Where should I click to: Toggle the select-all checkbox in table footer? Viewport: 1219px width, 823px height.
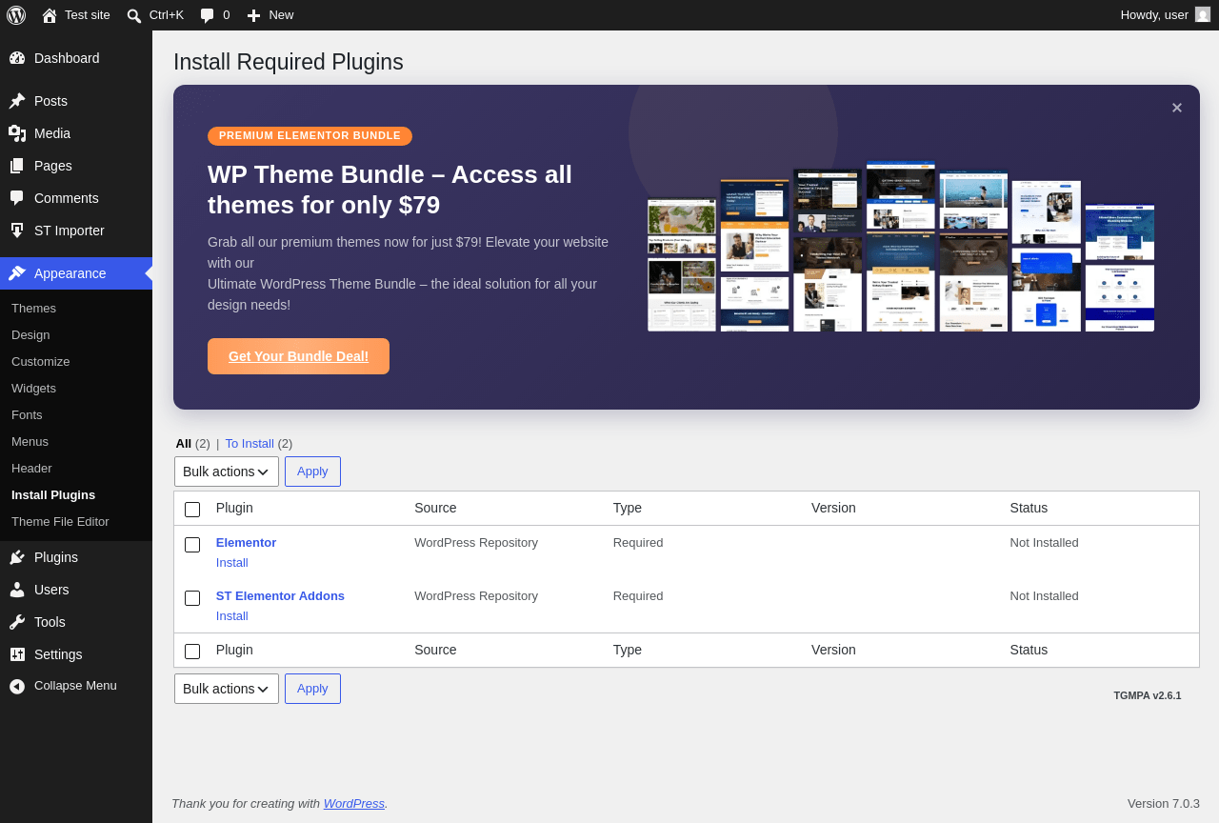click(x=192, y=652)
